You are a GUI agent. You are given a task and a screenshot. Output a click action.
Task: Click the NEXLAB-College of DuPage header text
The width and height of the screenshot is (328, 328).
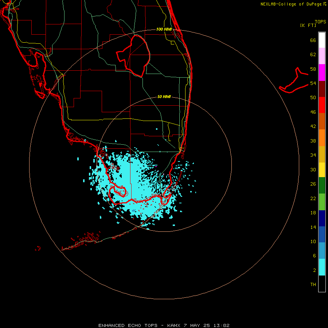293,4
